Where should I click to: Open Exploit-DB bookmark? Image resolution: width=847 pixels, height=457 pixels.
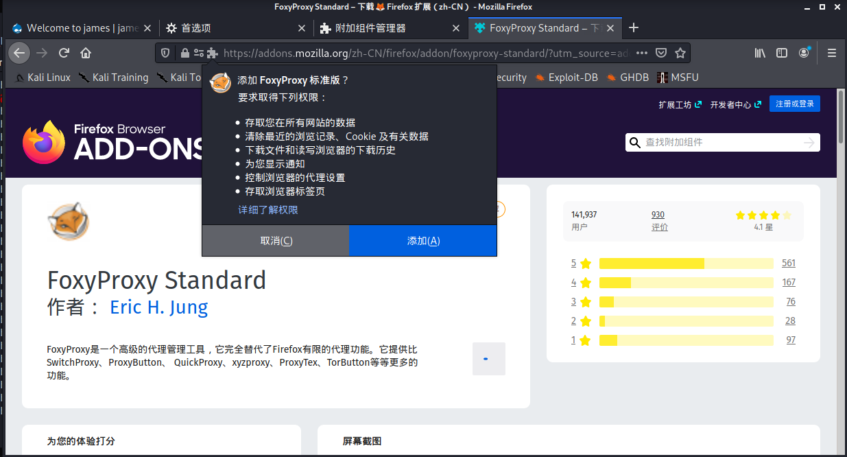[566, 78]
